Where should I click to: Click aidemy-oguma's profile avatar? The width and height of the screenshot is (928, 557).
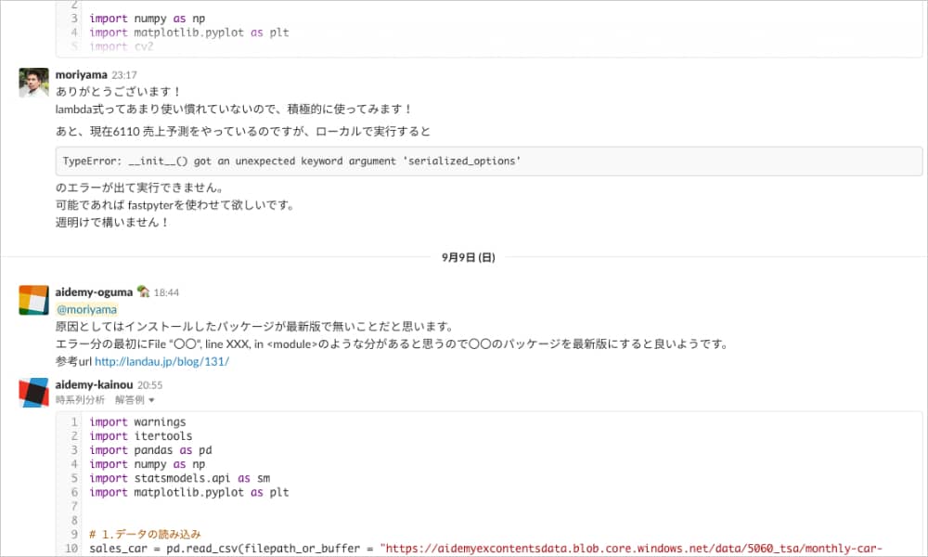tap(32, 300)
